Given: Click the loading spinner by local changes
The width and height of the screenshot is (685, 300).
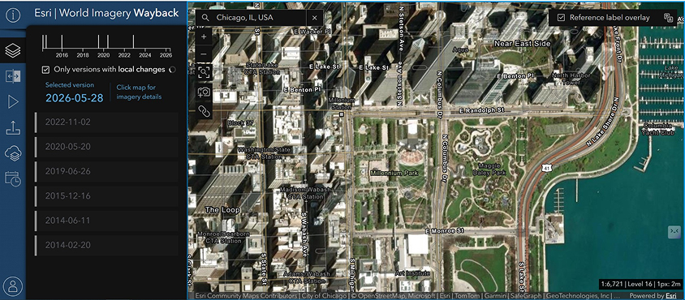Looking at the screenshot, I should pyautogui.click(x=172, y=70).
